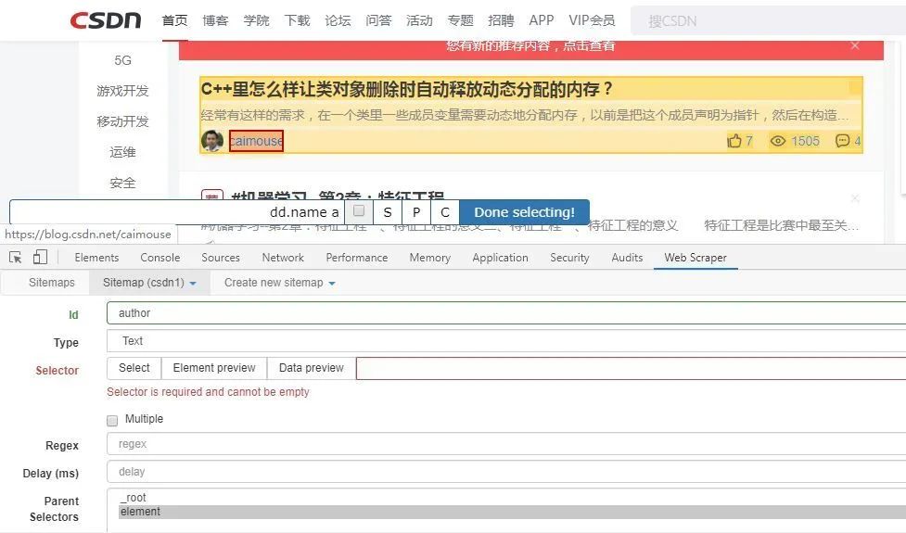Open the Audits tab
The height and width of the screenshot is (533, 906).
tap(627, 258)
